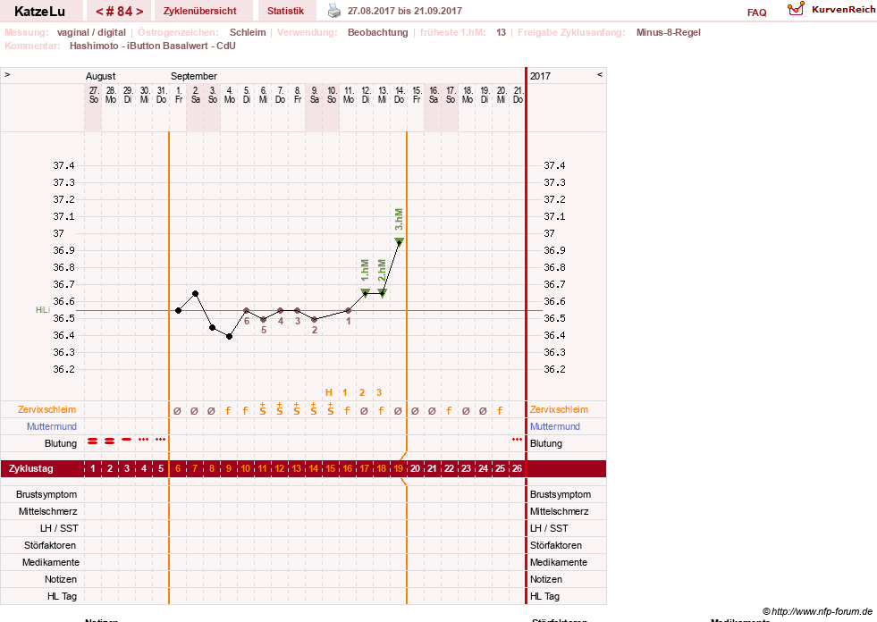Click the KurvenReich logo icon
The height and width of the screenshot is (622, 877).
tap(796, 9)
